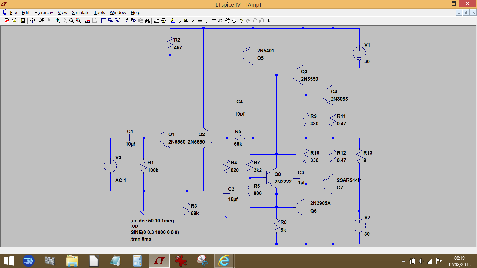The height and width of the screenshot is (268, 477).
Task: Save the schematic with the floppy icon
Action: (x=23, y=21)
